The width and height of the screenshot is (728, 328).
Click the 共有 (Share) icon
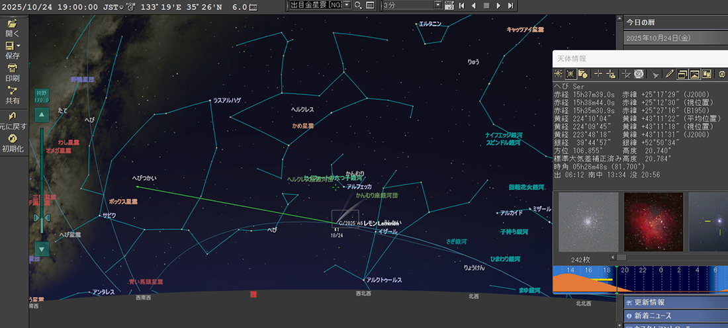point(12,91)
